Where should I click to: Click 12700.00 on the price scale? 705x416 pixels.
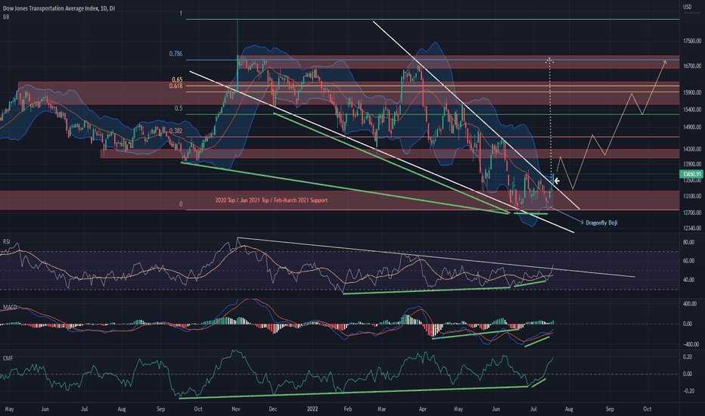(692, 213)
